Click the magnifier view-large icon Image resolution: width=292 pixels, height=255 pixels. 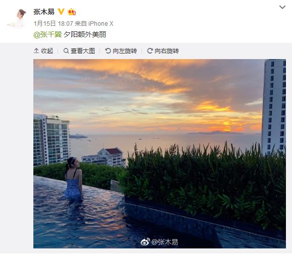[66, 50]
